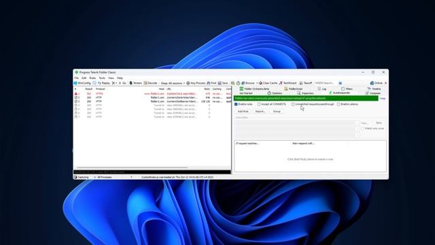Select session row 3 in the list

tap(152, 101)
